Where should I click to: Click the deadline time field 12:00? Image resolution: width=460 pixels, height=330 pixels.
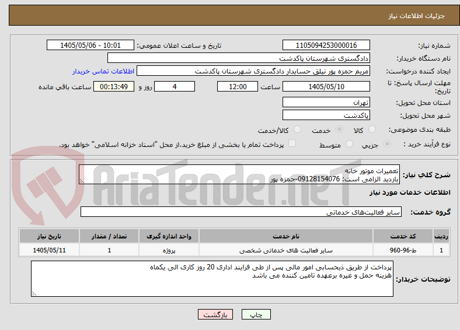(238, 86)
